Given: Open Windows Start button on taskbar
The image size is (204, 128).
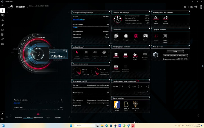Looking at the screenshot, I should coord(71,126).
